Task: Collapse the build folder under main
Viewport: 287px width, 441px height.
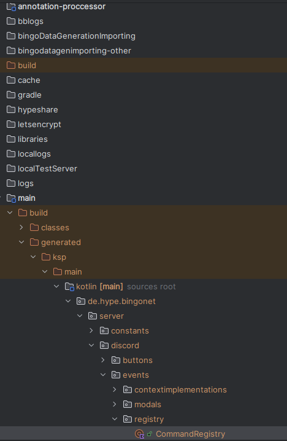Action: (10, 213)
